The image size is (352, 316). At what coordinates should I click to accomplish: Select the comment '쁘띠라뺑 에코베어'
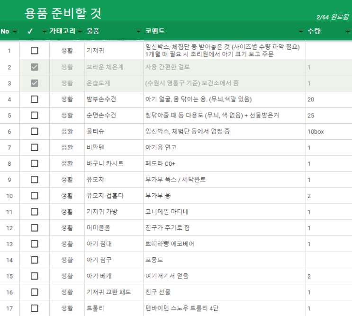tap(170, 244)
